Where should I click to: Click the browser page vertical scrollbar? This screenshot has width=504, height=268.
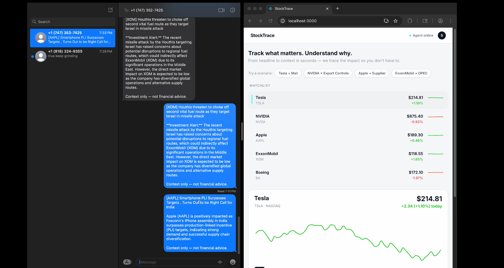(x=455, y=113)
